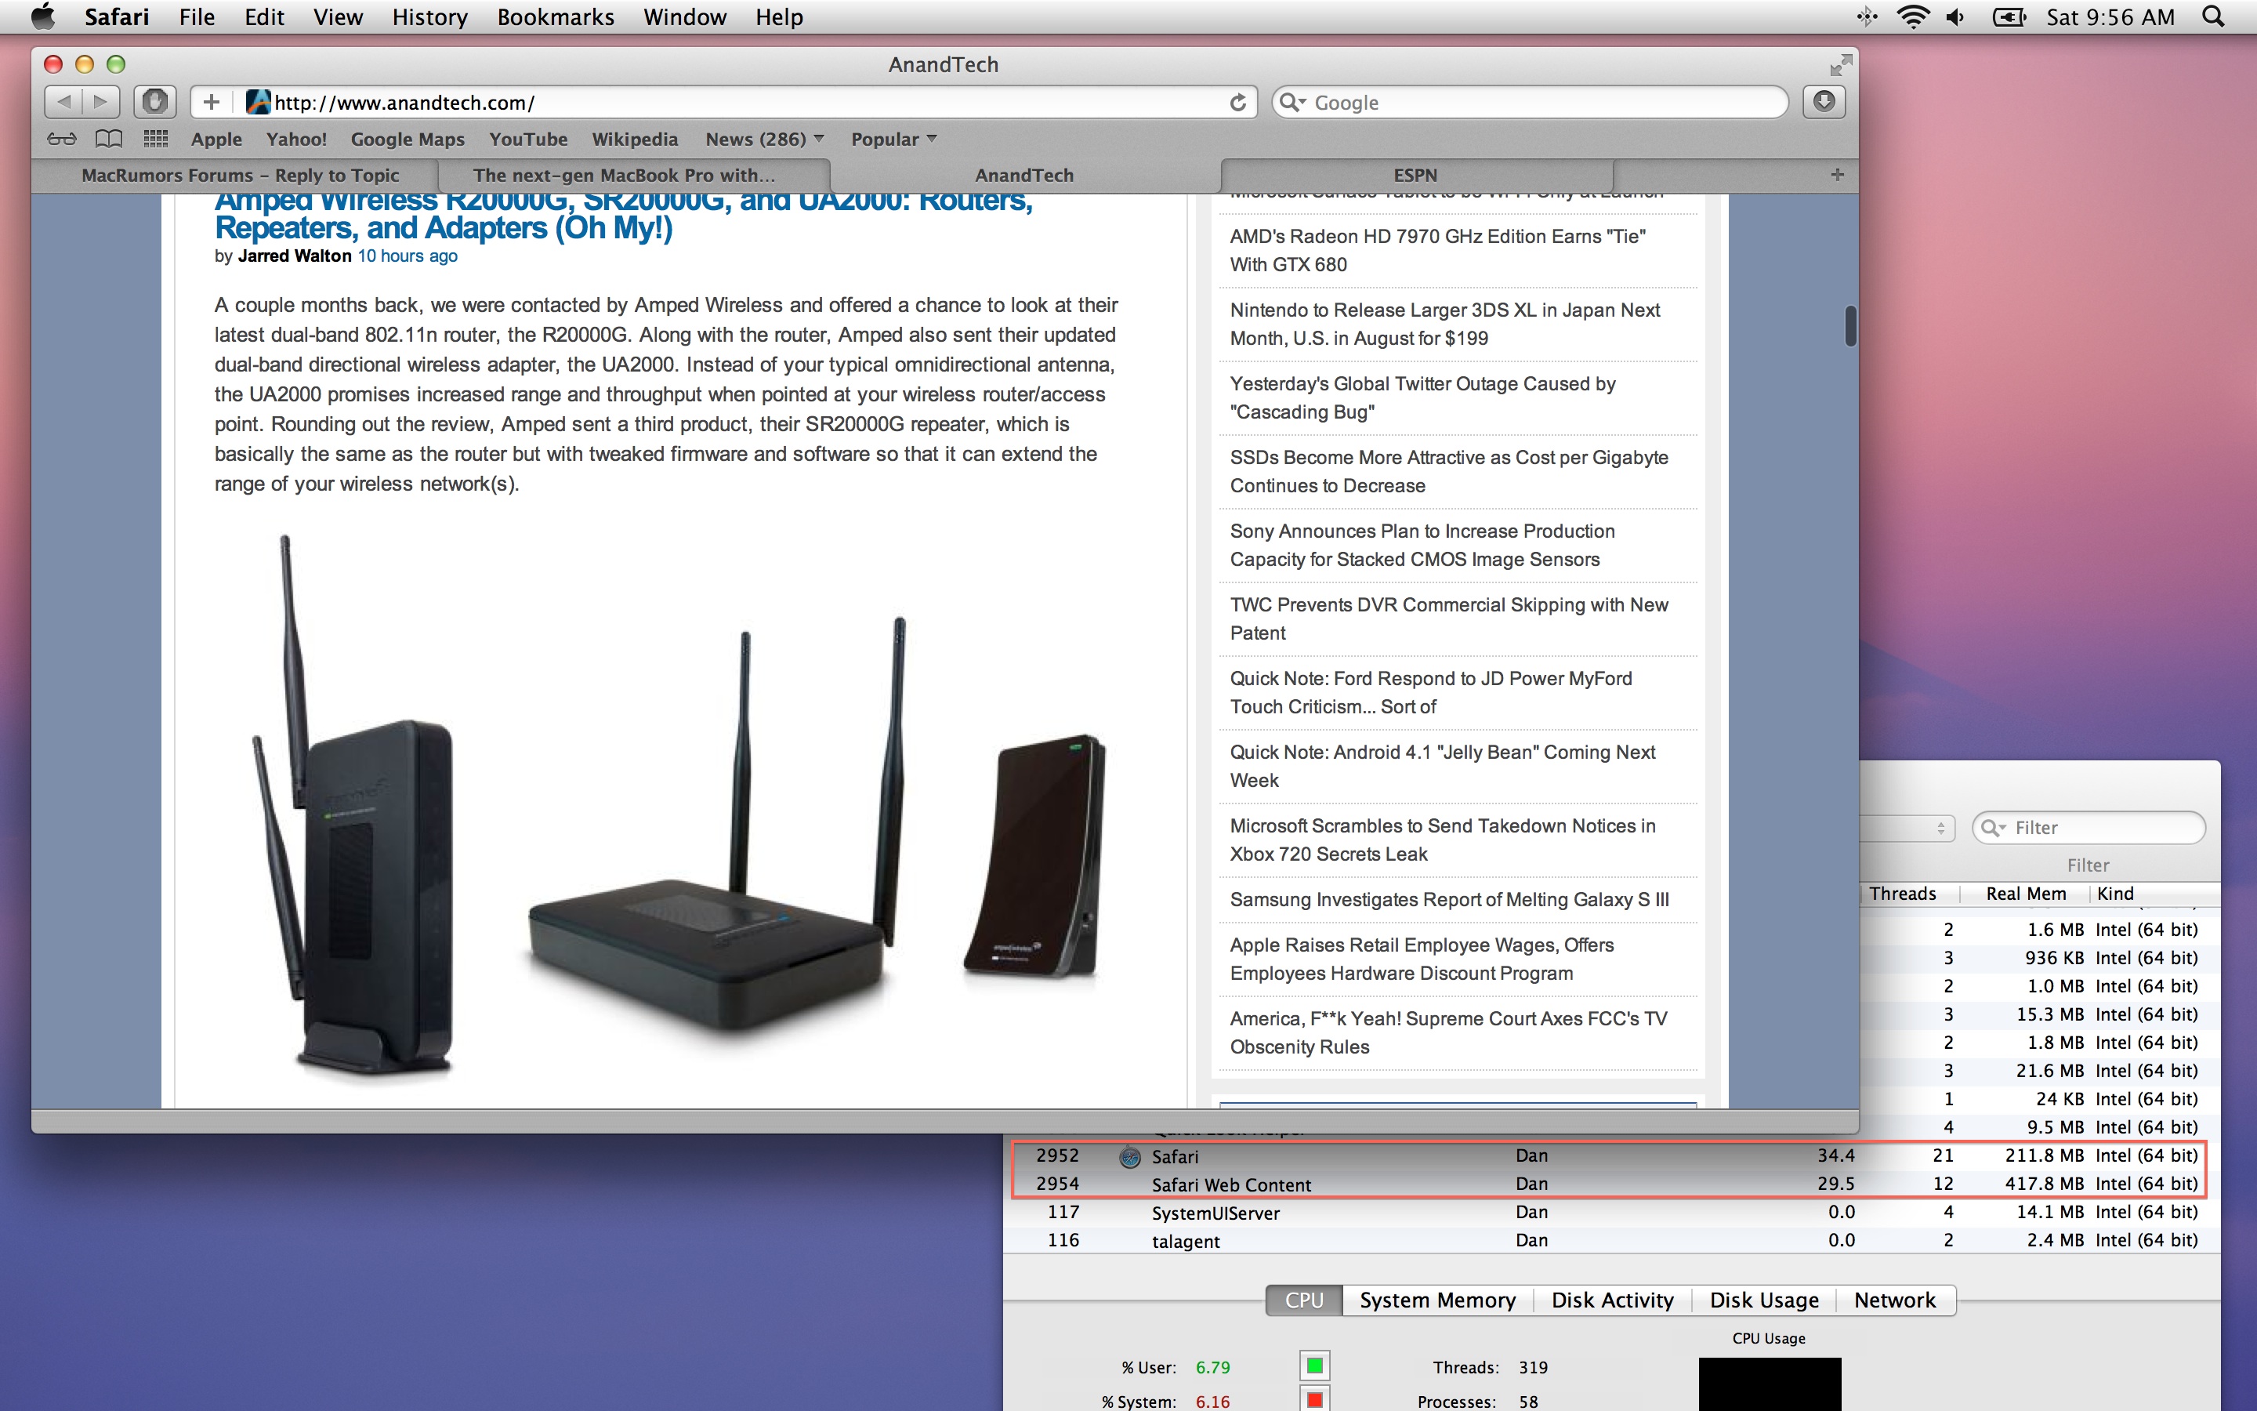Sort by the Kind column header
The image size is (2257, 1411).
coord(2154,894)
